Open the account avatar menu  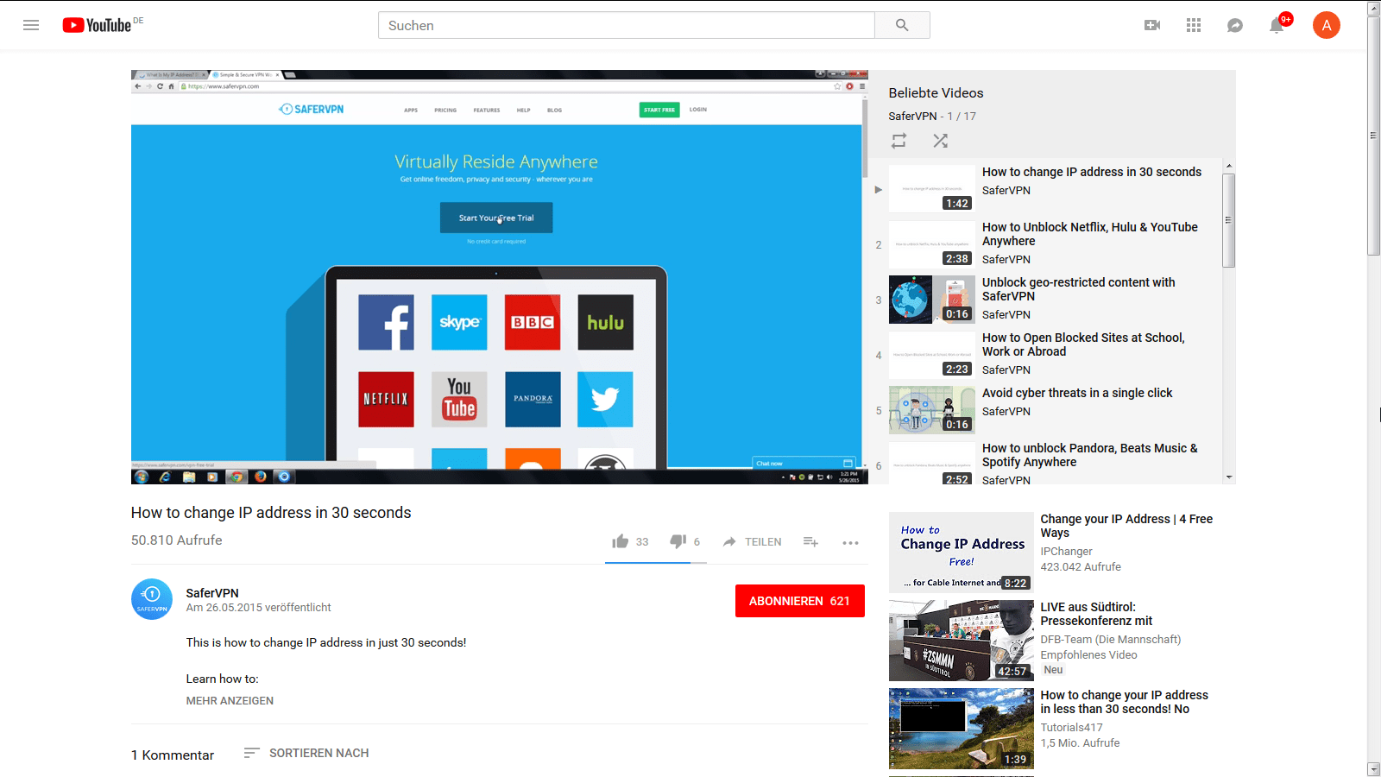(x=1327, y=25)
